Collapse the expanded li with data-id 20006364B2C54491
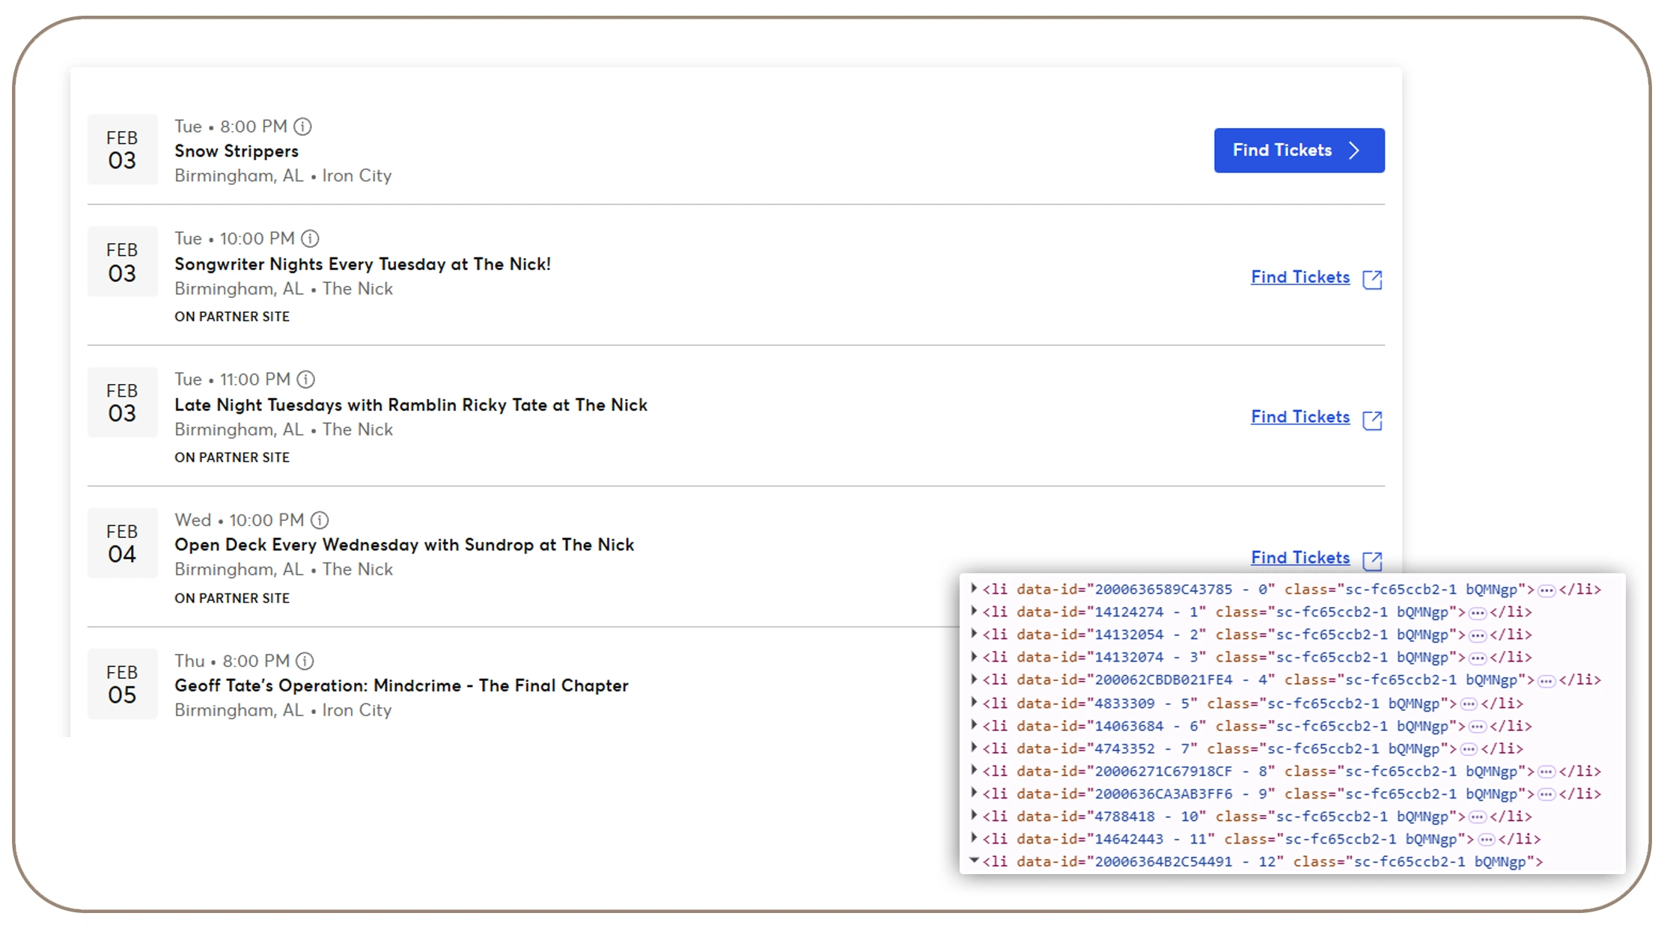Screen dimensions: 1664x928 pos(973,861)
